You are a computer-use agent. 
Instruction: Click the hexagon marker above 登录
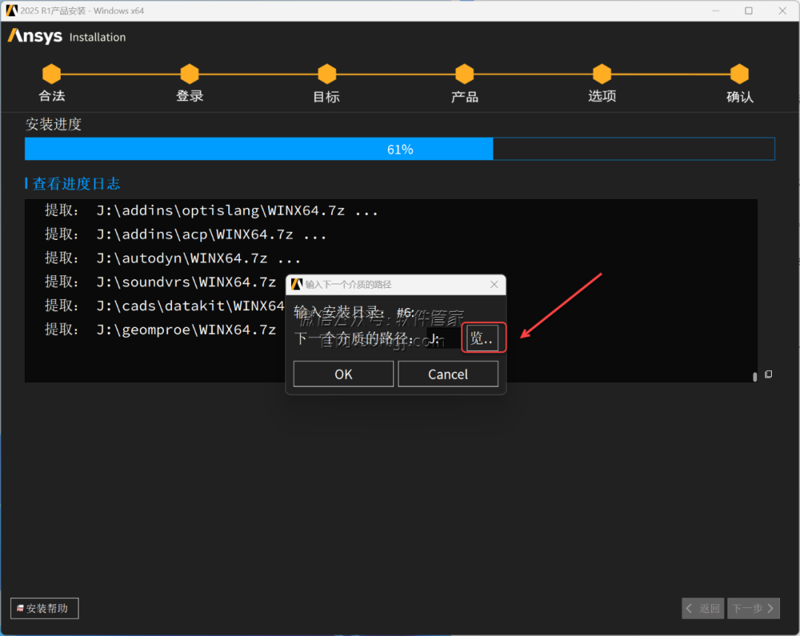[190, 74]
